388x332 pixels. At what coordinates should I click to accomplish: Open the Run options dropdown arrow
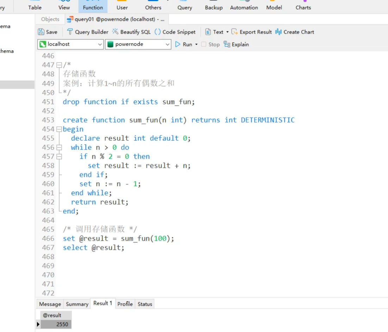coord(196,45)
